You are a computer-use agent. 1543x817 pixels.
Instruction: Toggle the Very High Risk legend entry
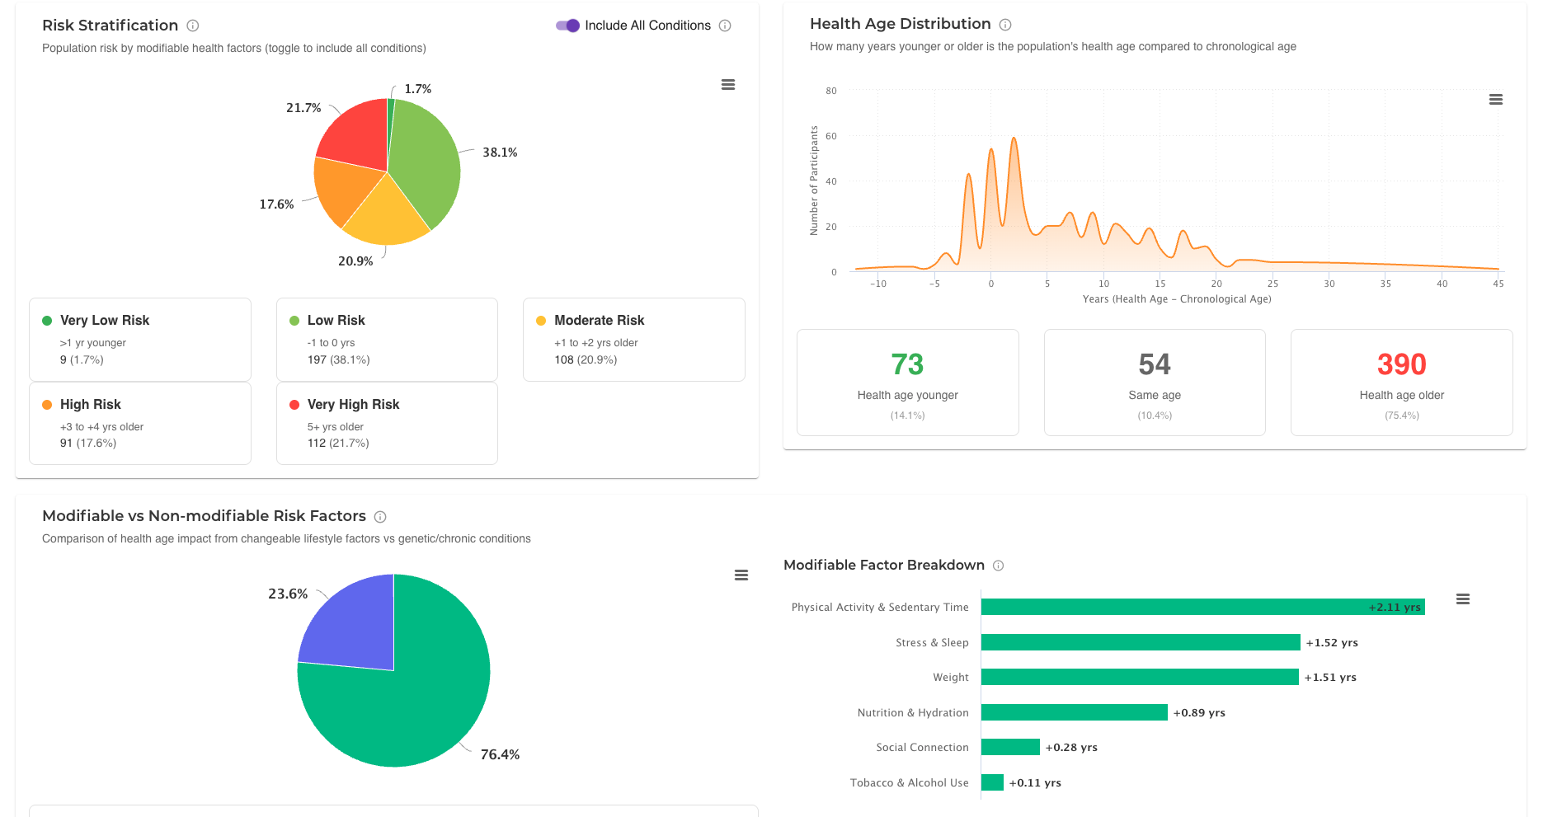click(386, 423)
